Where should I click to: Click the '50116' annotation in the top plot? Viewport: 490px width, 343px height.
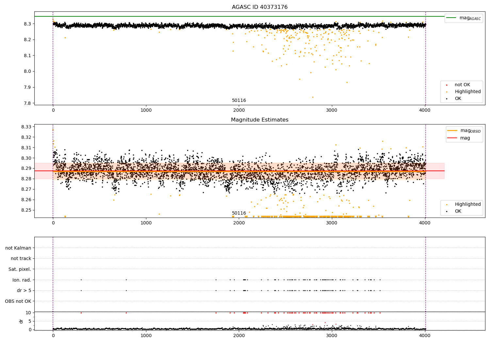(239, 101)
